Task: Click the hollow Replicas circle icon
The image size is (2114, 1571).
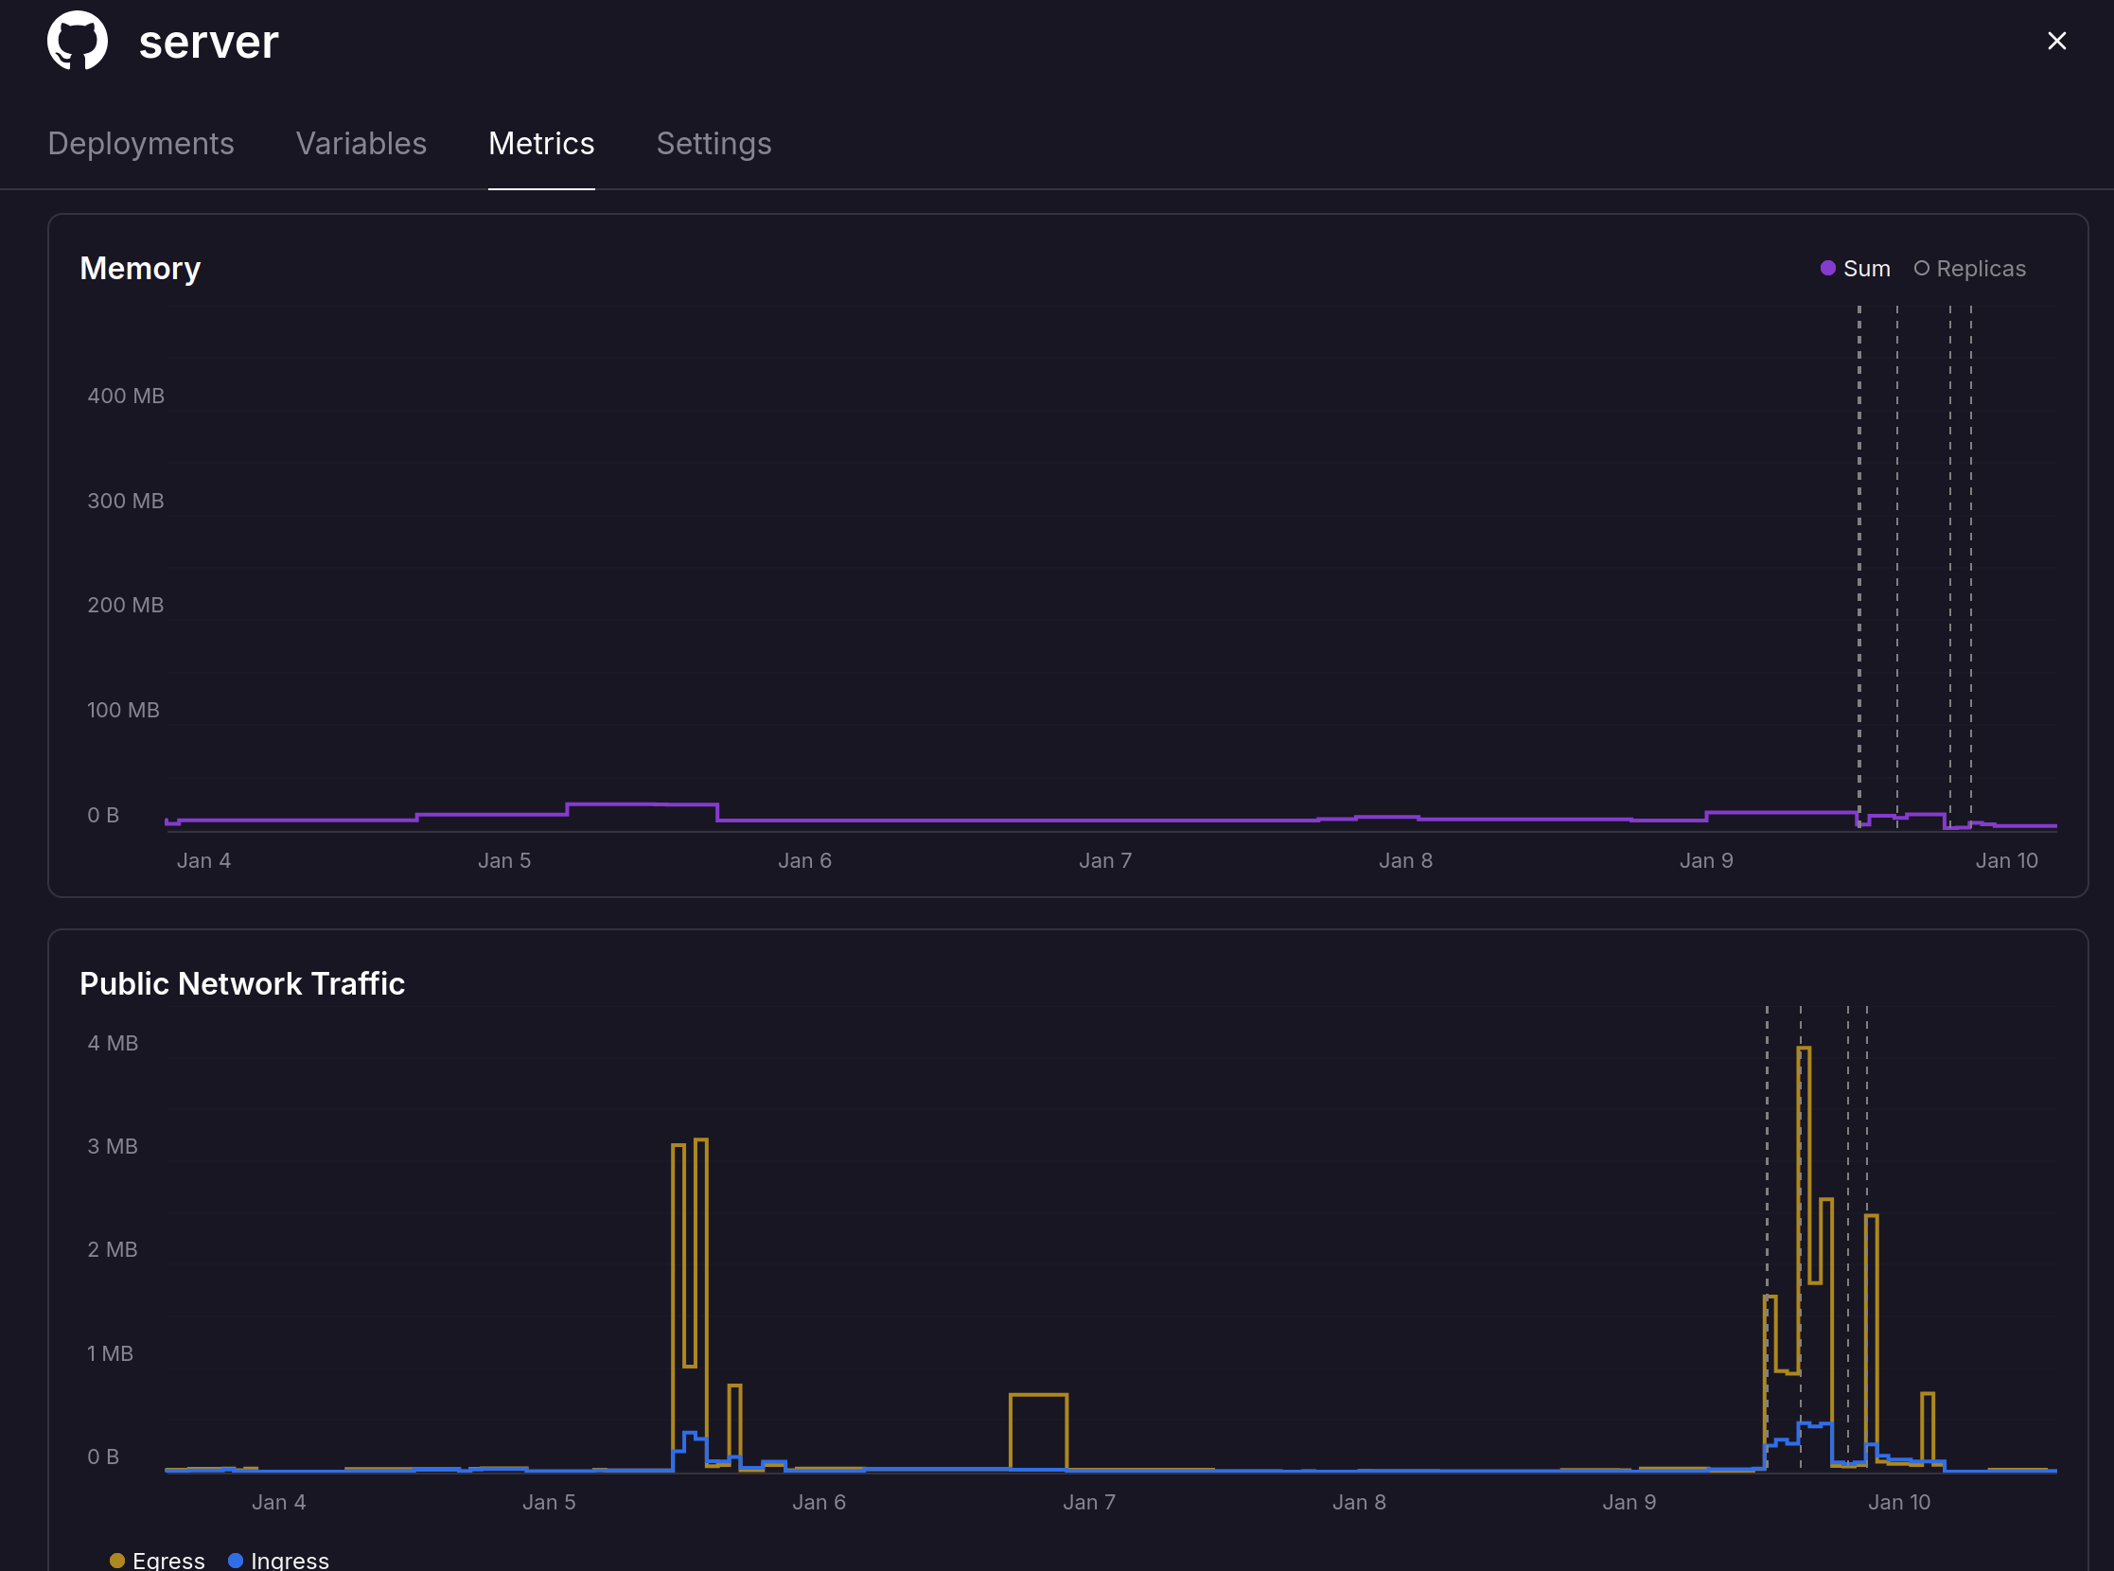Action: (1923, 268)
